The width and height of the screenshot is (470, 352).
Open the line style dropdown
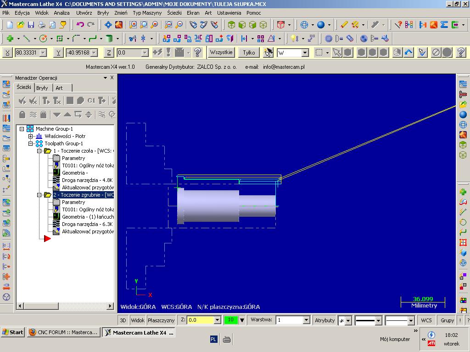[x=379, y=320]
